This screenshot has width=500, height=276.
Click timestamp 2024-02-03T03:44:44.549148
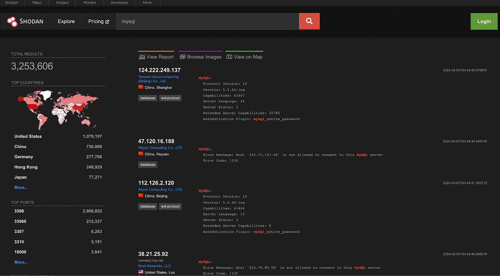(x=465, y=141)
